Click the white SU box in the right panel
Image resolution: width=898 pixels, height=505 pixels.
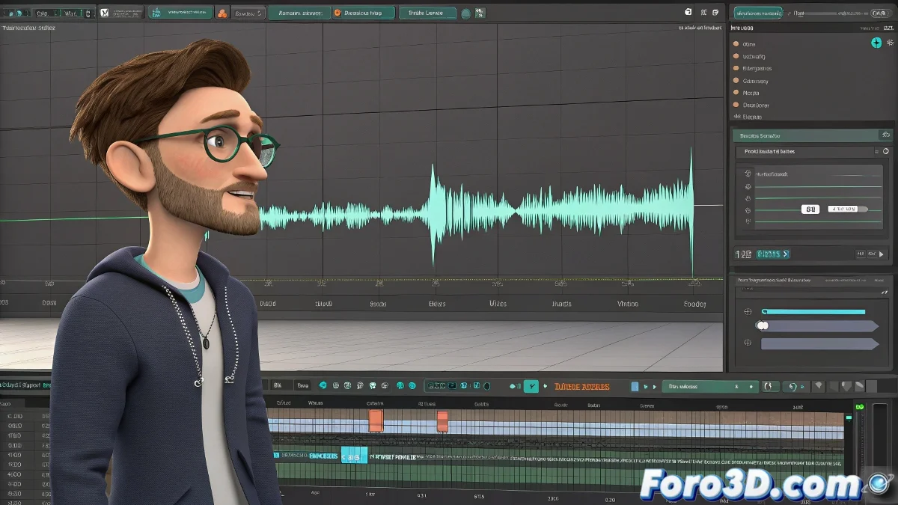click(x=810, y=209)
